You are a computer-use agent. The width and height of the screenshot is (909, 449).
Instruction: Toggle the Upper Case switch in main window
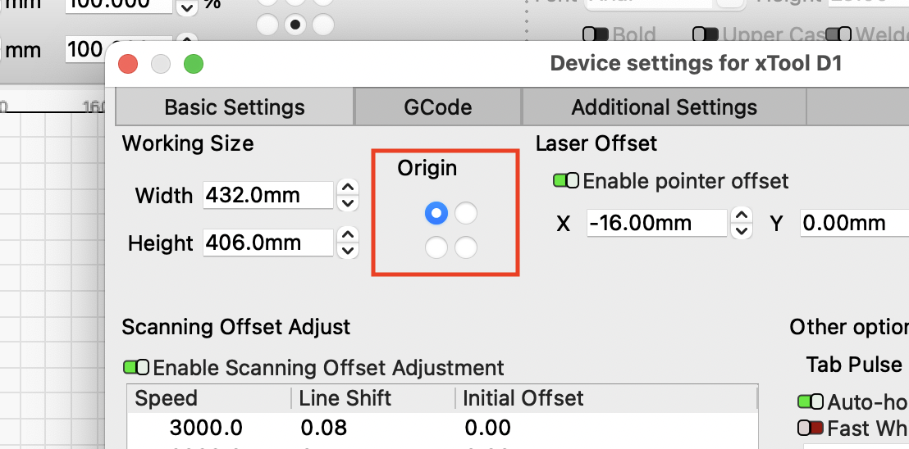coord(706,34)
